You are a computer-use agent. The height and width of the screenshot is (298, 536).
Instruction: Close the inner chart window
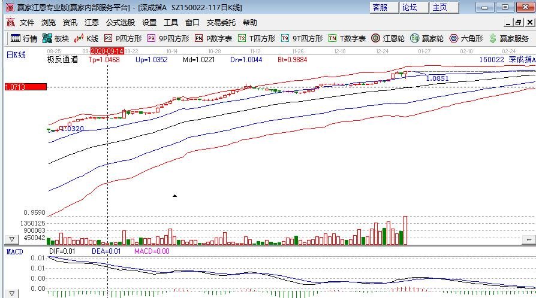(x=529, y=23)
